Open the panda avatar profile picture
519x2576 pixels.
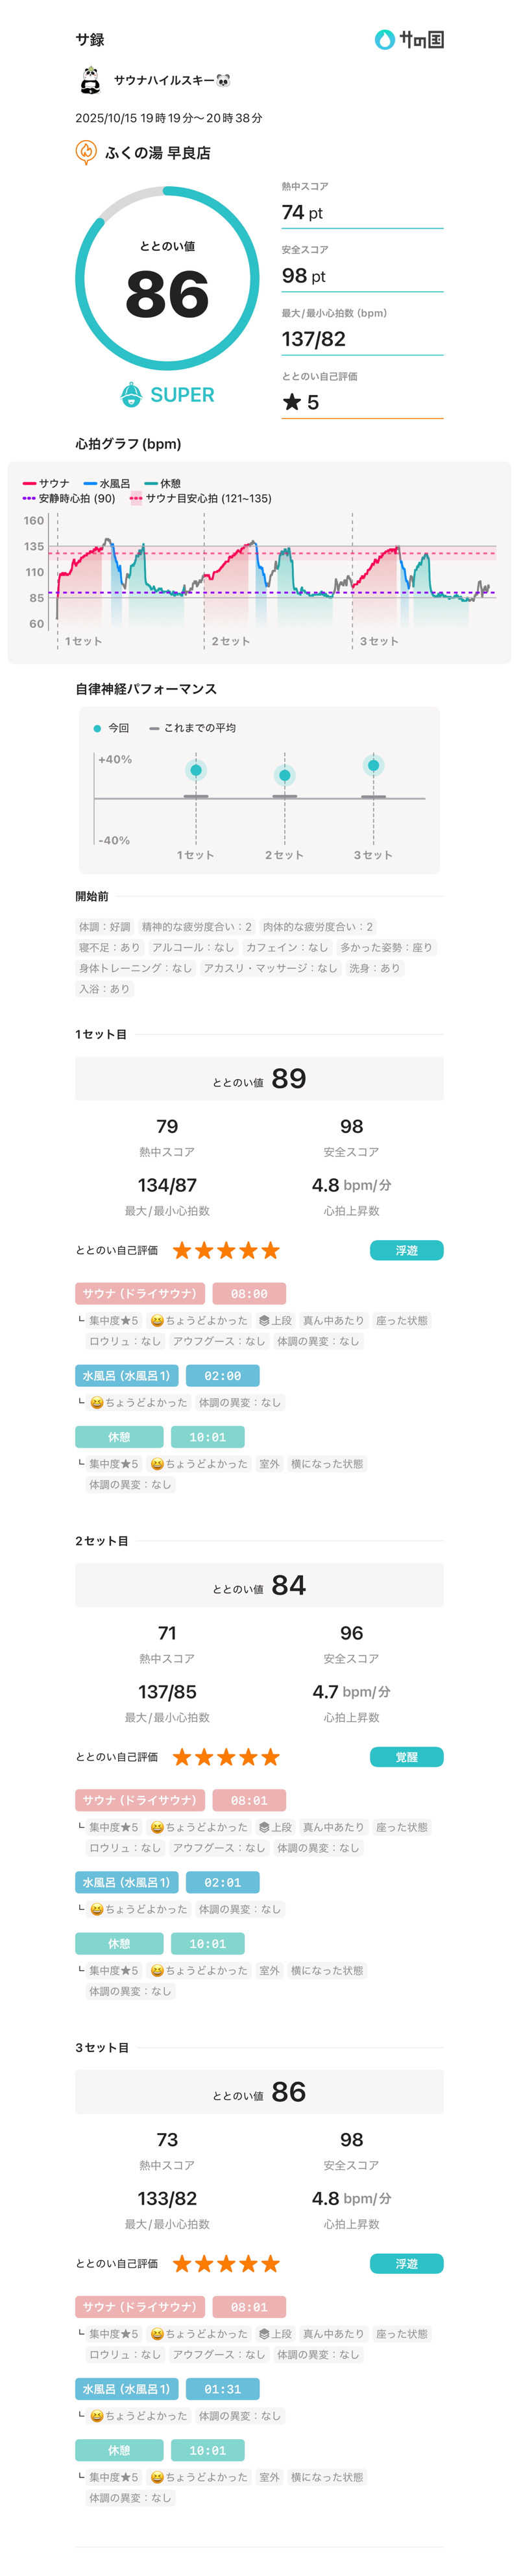pyautogui.click(x=91, y=79)
